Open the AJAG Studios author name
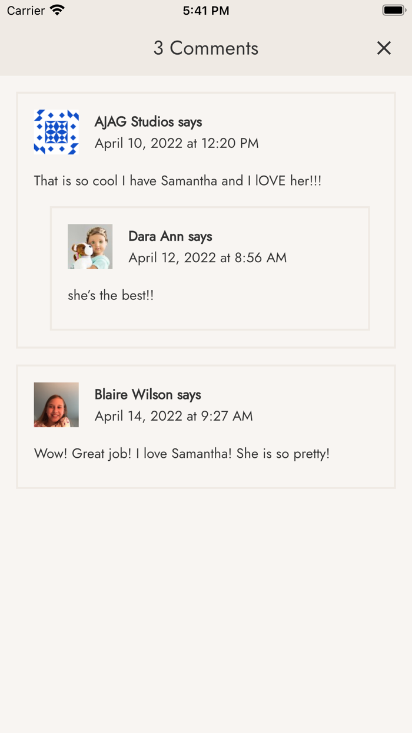This screenshot has width=412, height=733. pyautogui.click(x=134, y=122)
